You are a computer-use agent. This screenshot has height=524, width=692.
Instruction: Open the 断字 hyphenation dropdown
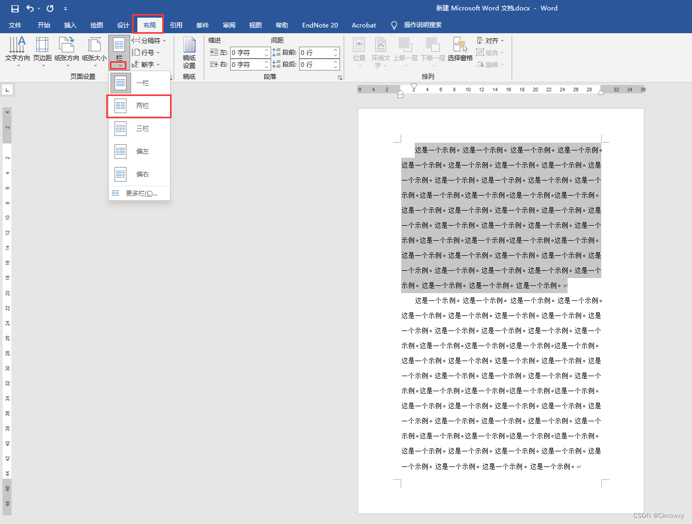(146, 64)
